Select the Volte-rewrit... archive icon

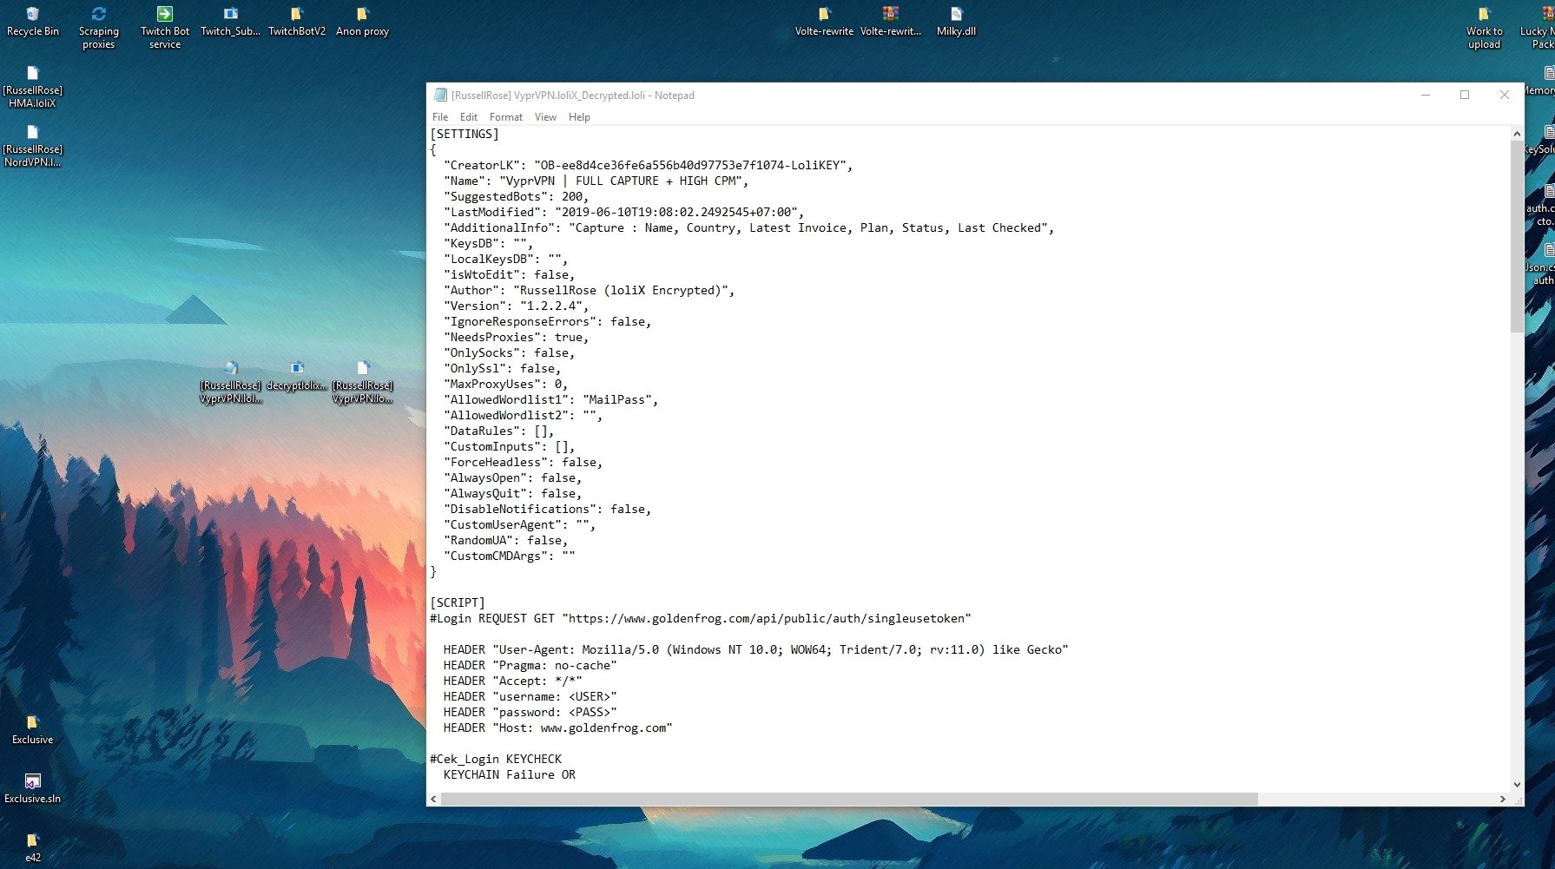point(891,22)
